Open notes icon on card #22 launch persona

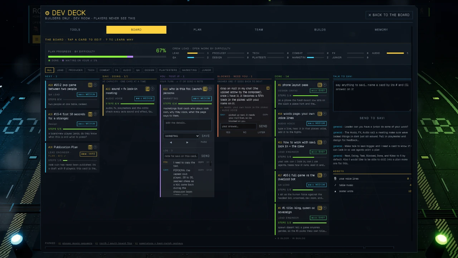tap(205, 89)
